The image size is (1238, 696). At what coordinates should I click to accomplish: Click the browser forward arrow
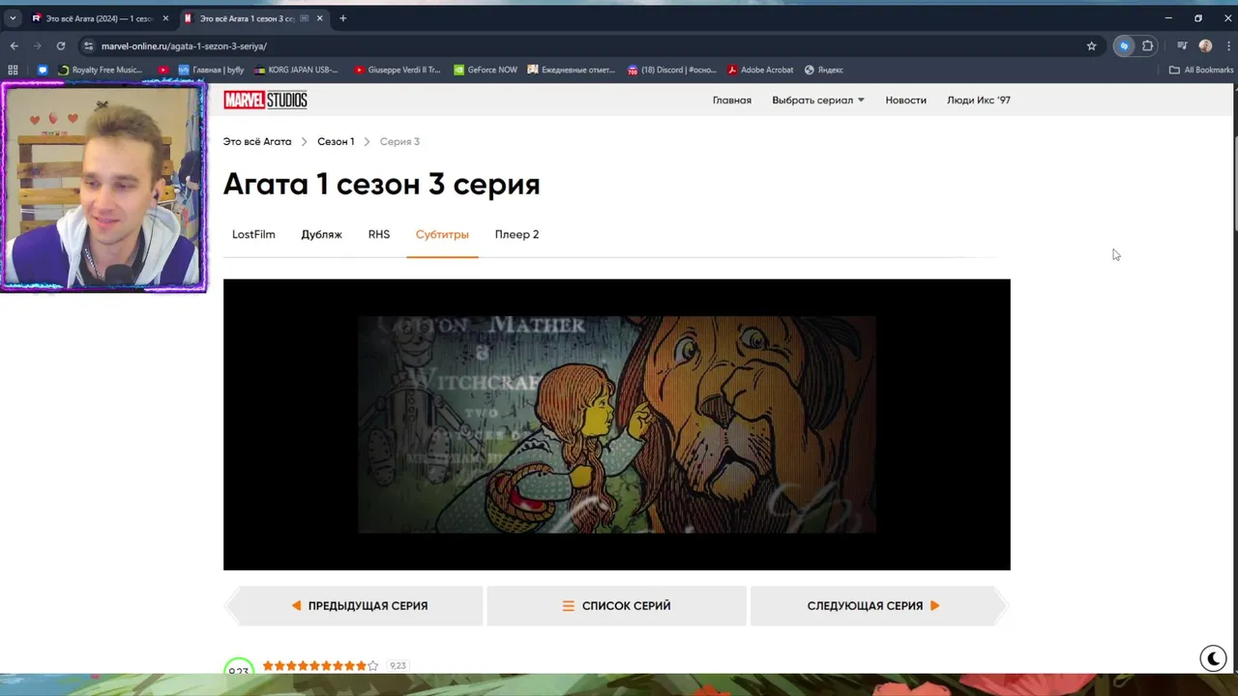(x=38, y=45)
